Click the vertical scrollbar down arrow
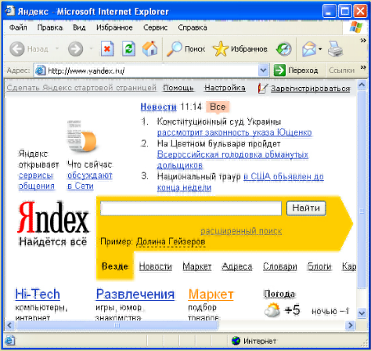The height and width of the screenshot is (351, 371). pos(362,313)
